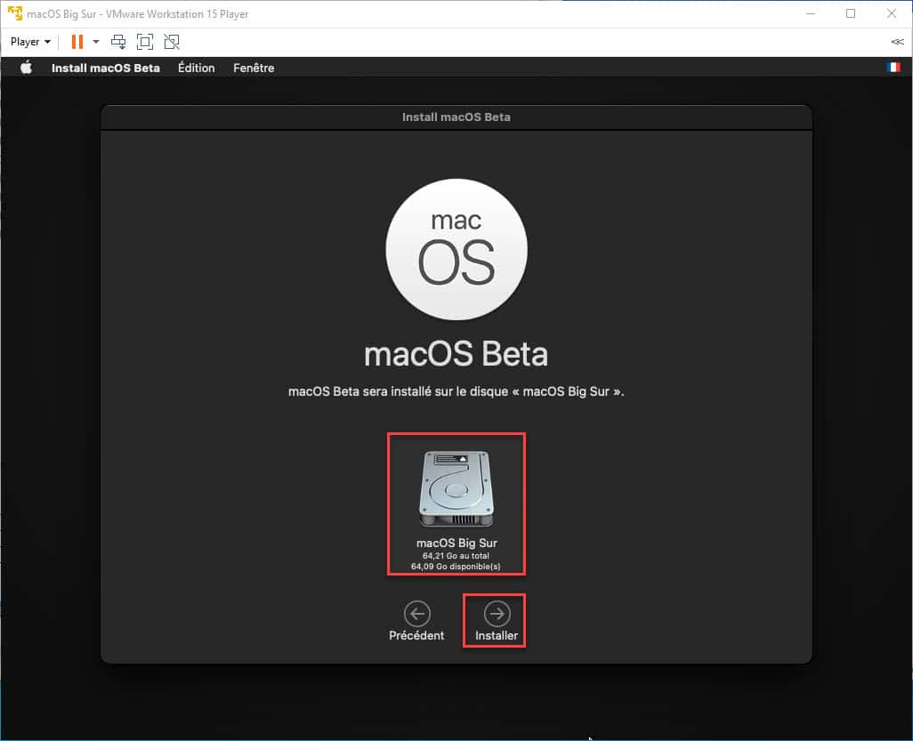The image size is (913, 741).
Task: Pause the virtual machine with the orange button
Action: (77, 42)
